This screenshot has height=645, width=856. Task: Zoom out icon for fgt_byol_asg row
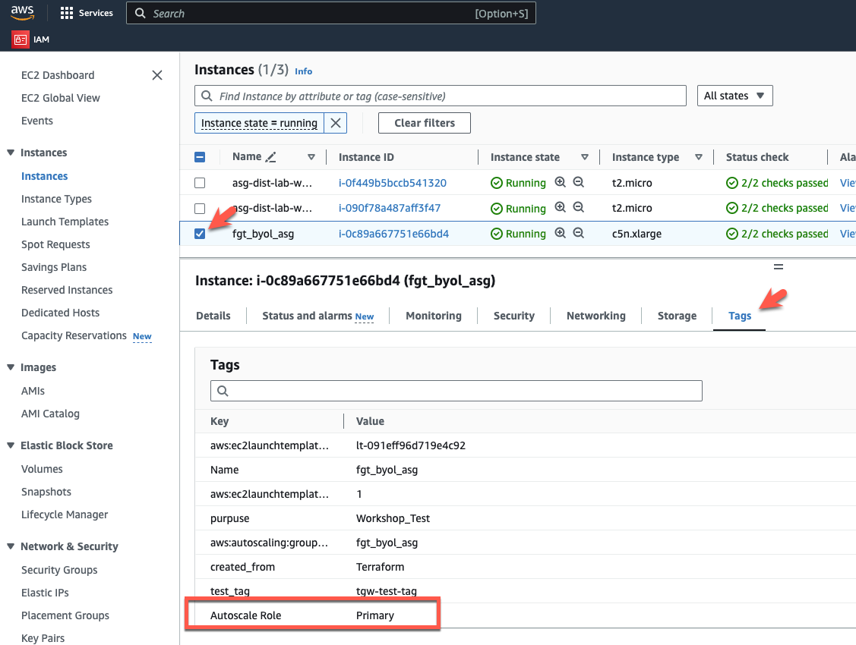[579, 233]
